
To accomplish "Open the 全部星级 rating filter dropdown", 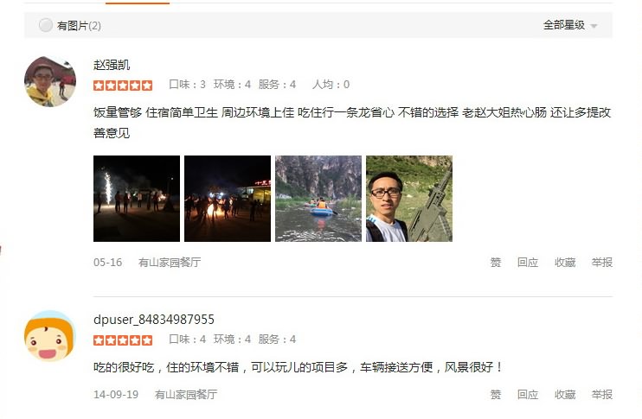I will tap(570, 25).
